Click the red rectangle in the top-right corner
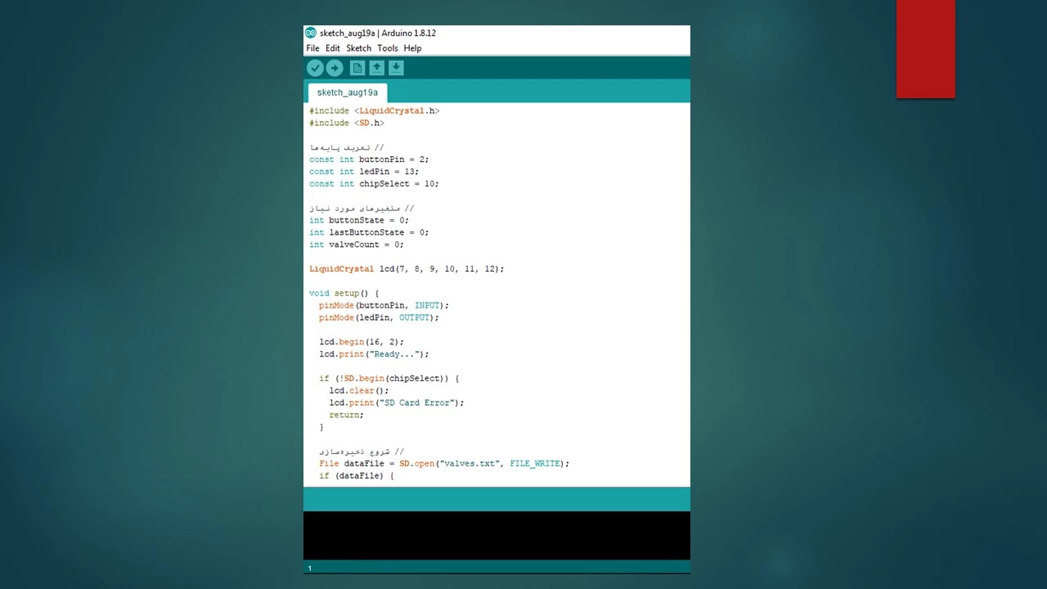1047x589 pixels. coord(925,49)
